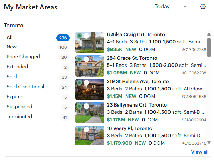The height and width of the screenshot is (160, 214).
Task: Click the View all link
Action: pos(200,152)
